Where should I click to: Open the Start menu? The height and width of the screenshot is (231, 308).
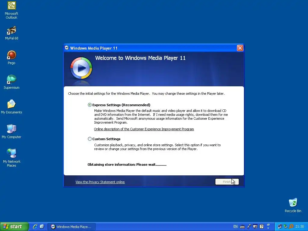14,226
